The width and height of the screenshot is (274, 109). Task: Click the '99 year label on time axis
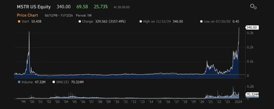coord(24,102)
